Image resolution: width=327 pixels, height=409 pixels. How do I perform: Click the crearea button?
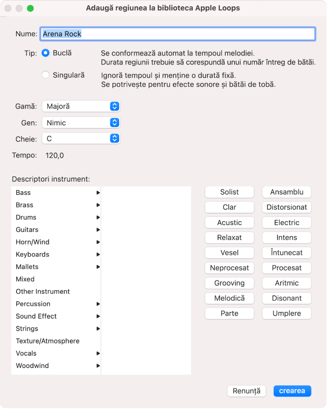pos(292,391)
